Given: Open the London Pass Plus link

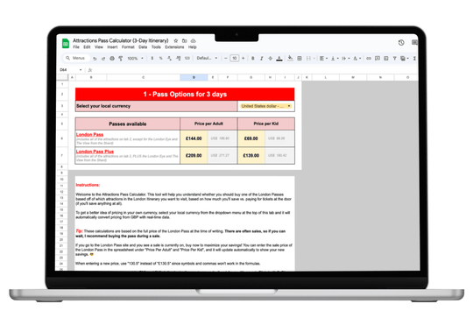Looking at the screenshot, I should tap(95, 152).
